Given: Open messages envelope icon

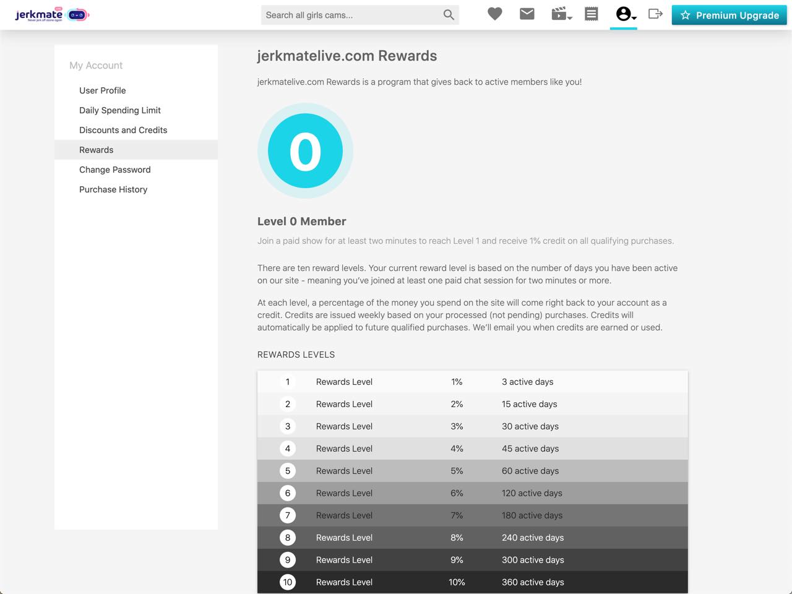Looking at the screenshot, I should pos(527,14).
